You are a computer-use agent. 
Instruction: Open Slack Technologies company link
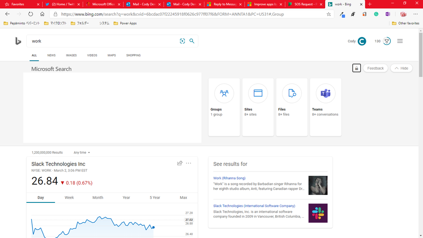pyautogui.click(x=254, y=206)
